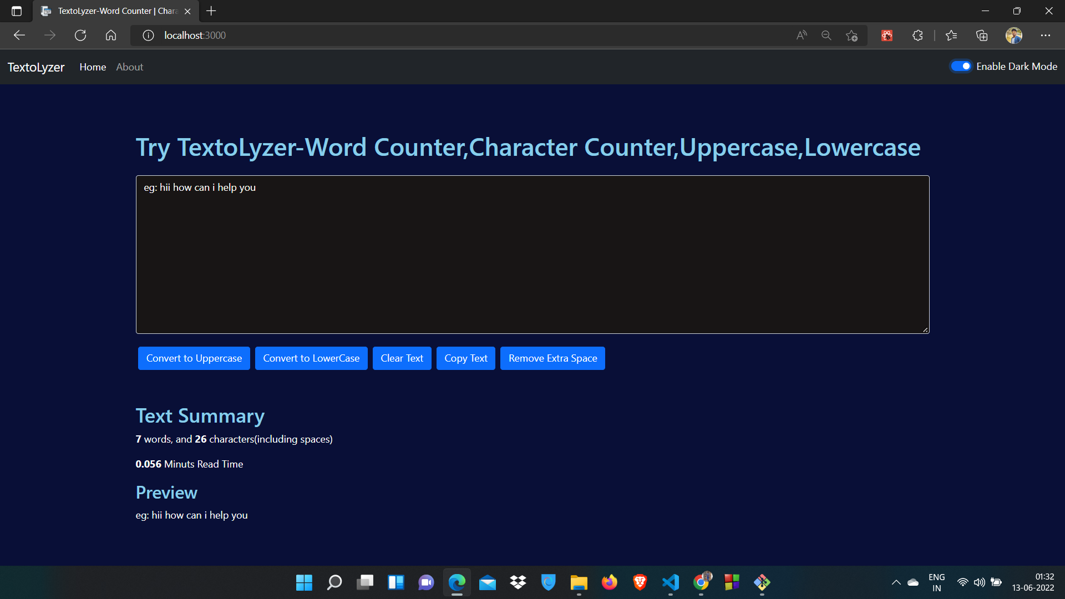Open the browser Extensions puzzle icon
The height and width of the screenshot is (599, 1065).
tap(917, 35)
